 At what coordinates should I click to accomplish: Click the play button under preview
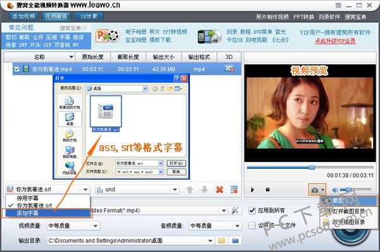click(x=252, y=190)
